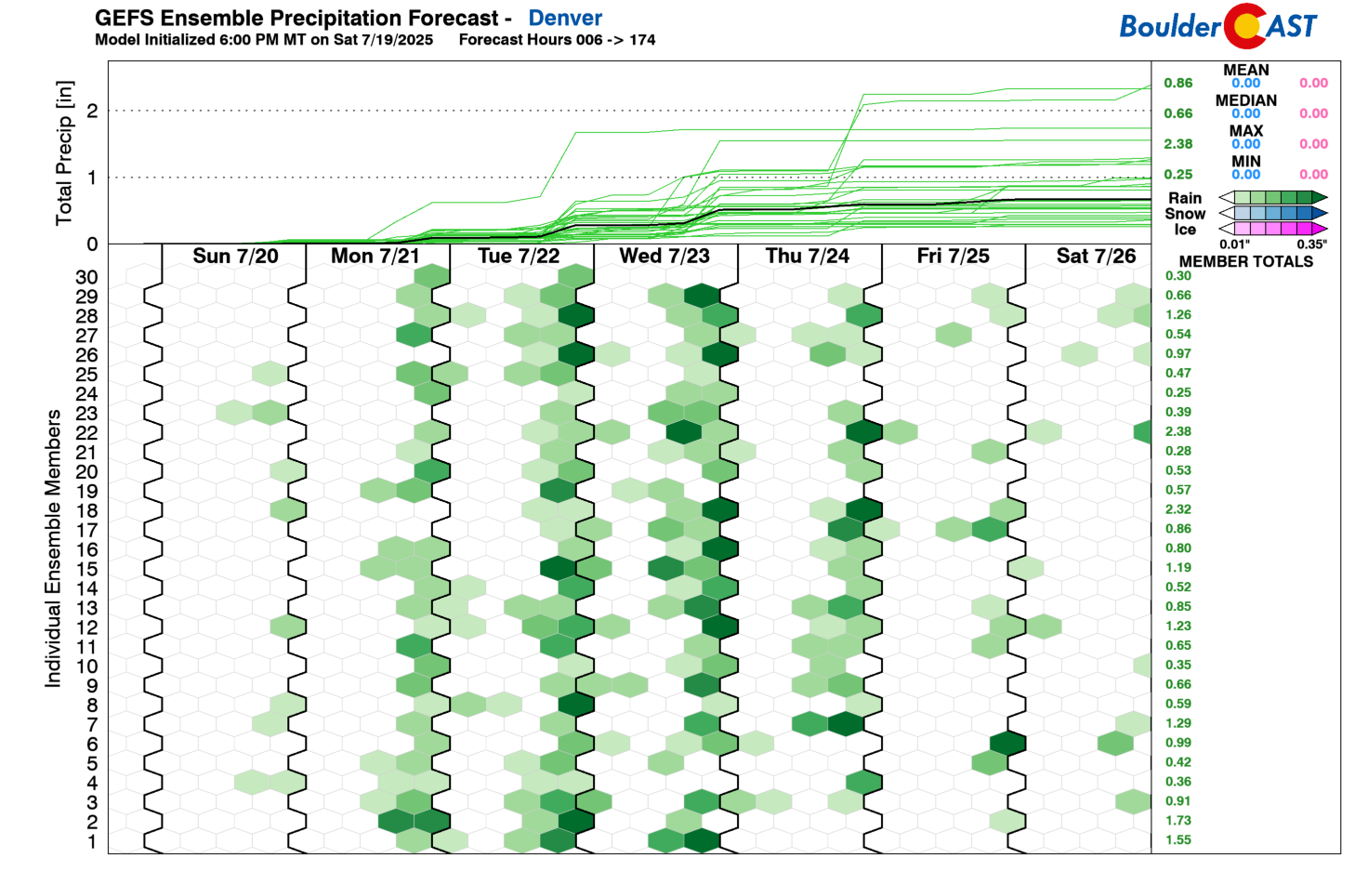1355x871 pixels.
Task: Click the Thu 7/24 day label
Action: click(x=807, y=257)
